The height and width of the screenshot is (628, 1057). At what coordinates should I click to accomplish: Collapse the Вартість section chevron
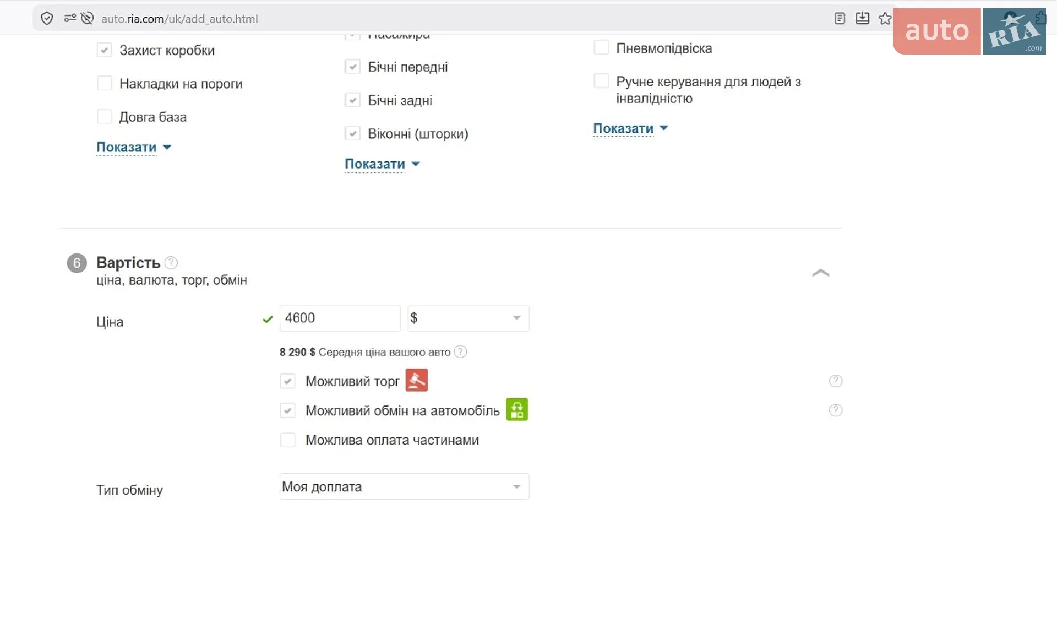point(820,273)
